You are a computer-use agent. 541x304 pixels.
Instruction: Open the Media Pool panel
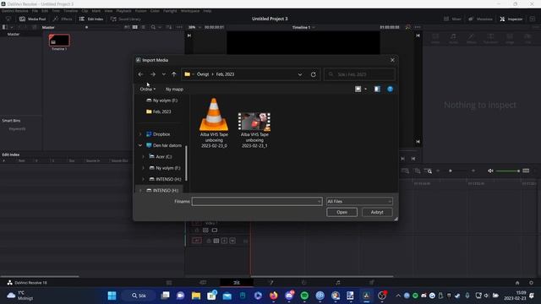32,19
